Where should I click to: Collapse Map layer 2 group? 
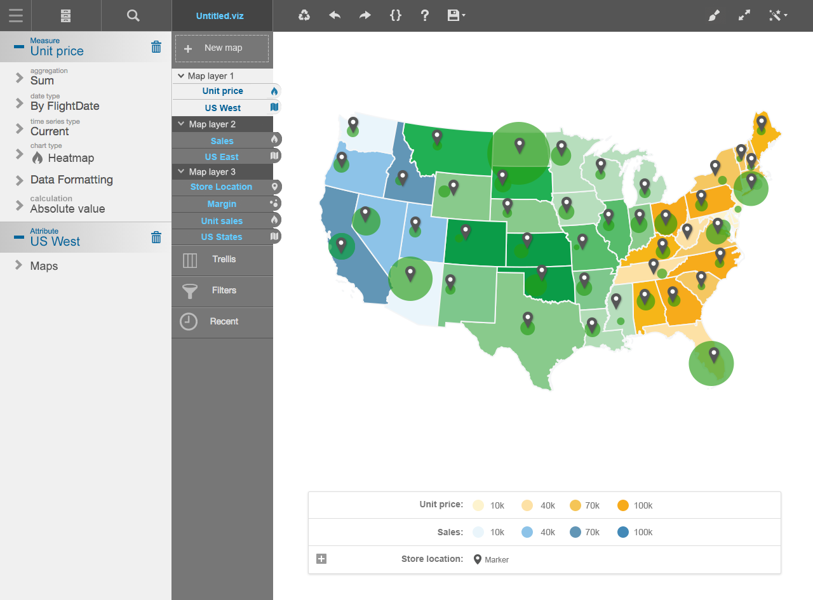(x=181, y=124)
